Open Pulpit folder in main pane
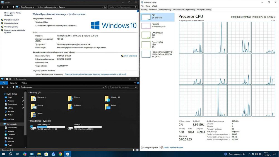 click(x=110, y=106)
